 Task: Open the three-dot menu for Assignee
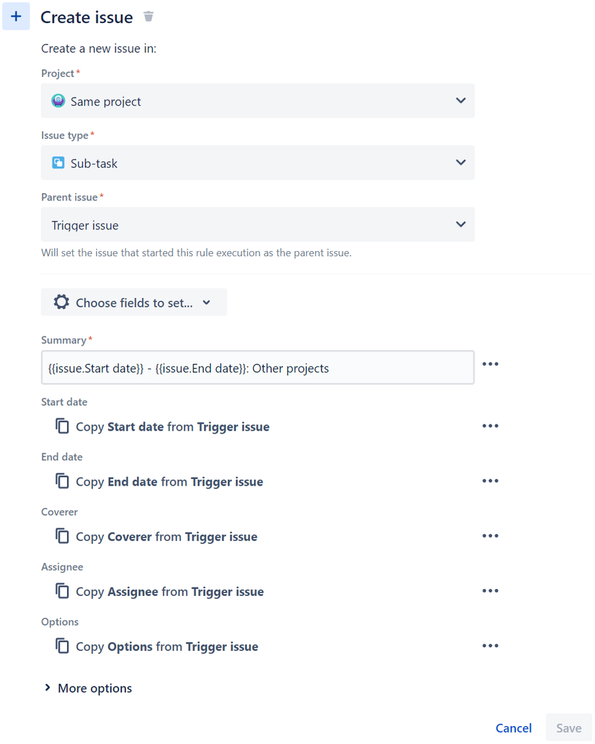click(490, 591)
